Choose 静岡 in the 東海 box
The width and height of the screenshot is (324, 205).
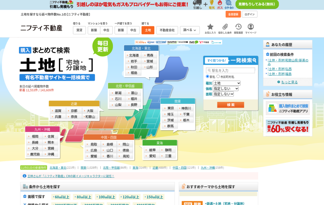click(168, 150)
